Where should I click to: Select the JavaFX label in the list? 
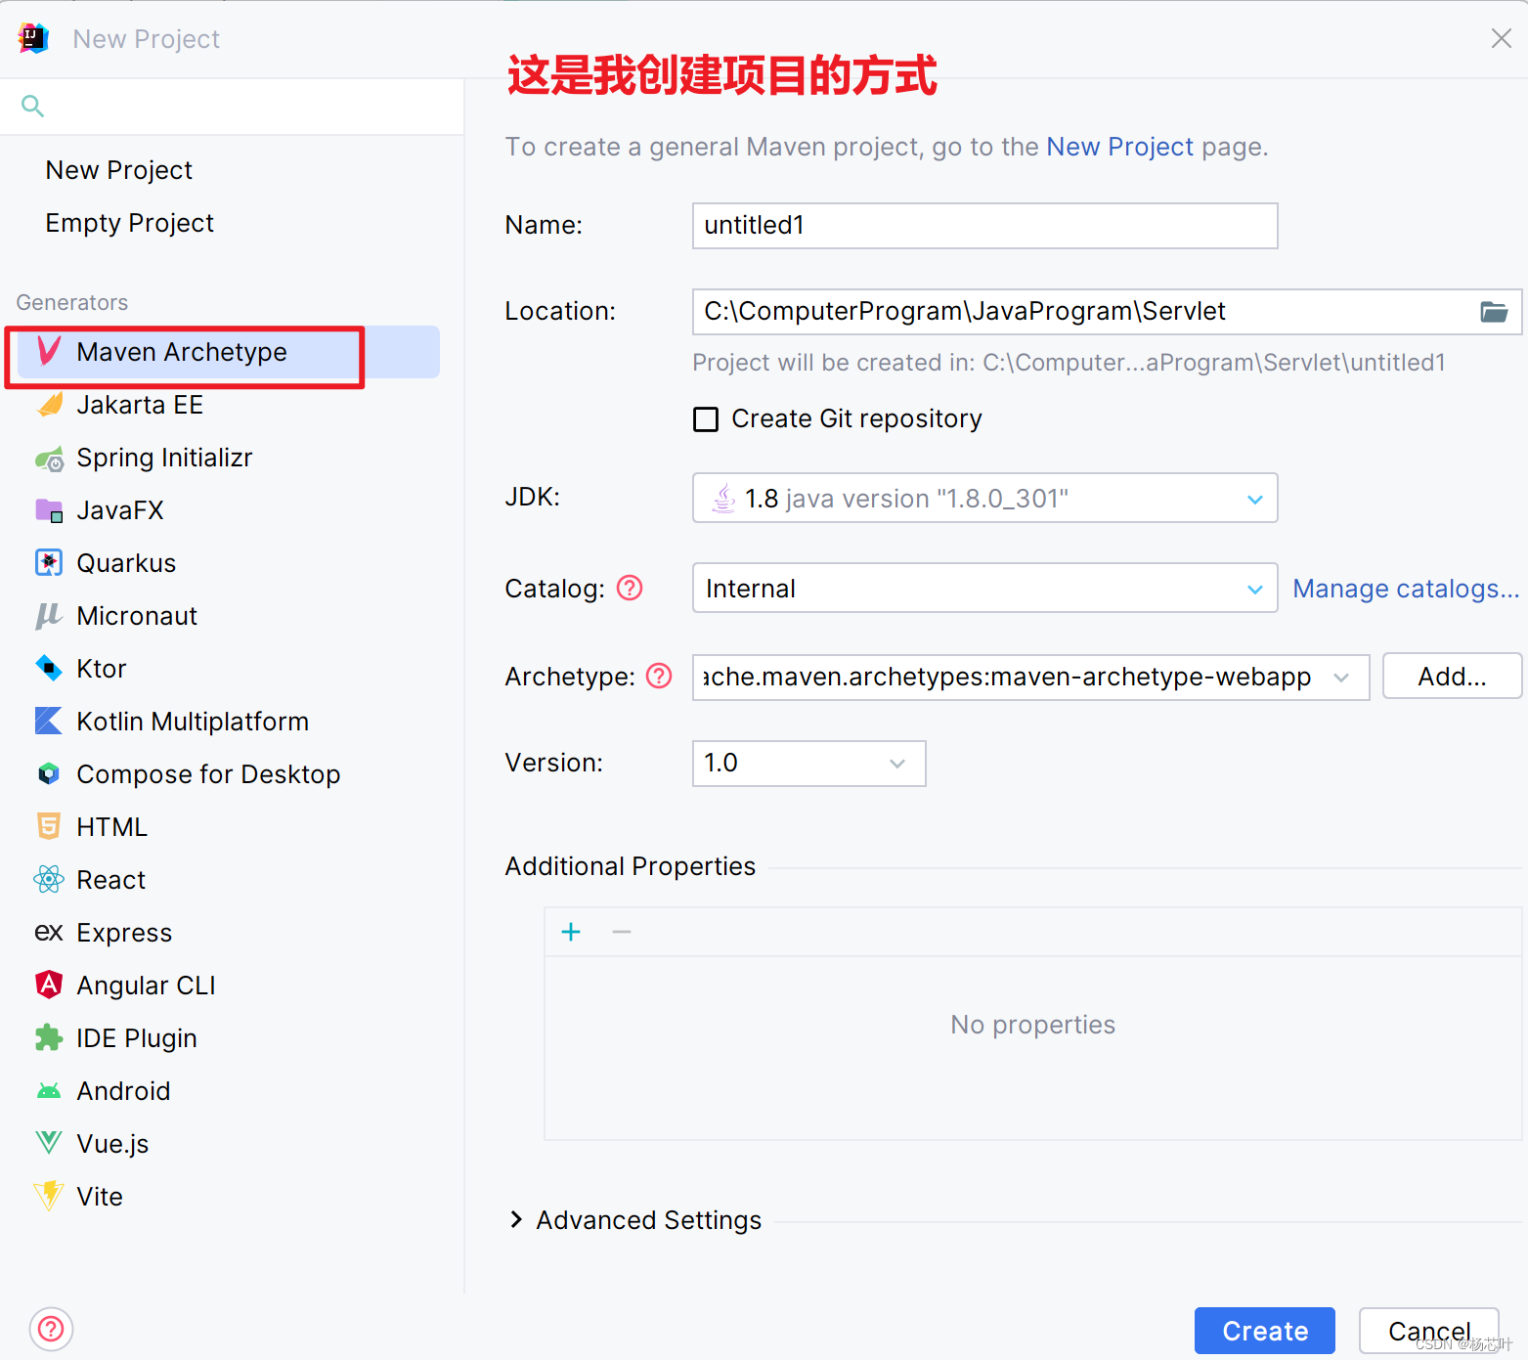click(x=120, y=510)
